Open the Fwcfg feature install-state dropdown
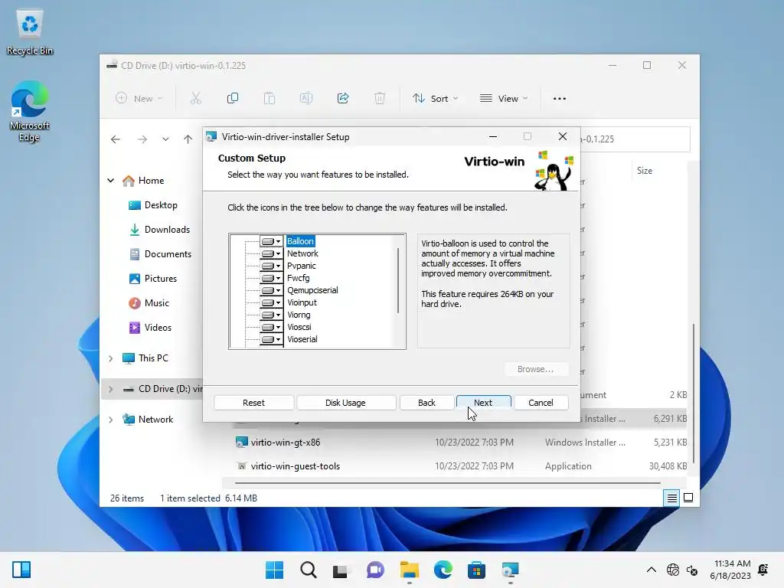The image size is (784, 588). point(272,278)
